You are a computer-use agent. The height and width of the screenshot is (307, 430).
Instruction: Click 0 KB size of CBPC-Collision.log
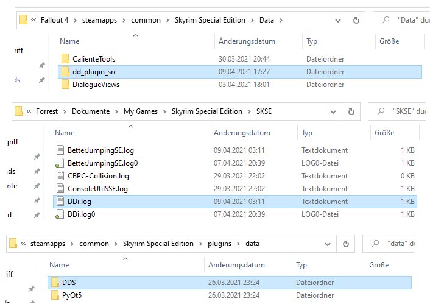[x=407, y=176]
